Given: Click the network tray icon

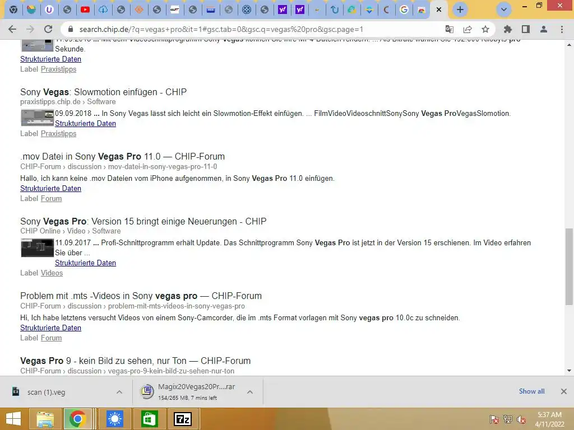Looking at the screenshot, I should coord(508,419).
